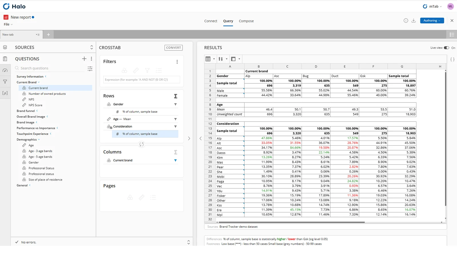The height and width of the screenshot is (257, 457).
Task: Toggle the Live view switch
Action: click(x=446, y=48)
